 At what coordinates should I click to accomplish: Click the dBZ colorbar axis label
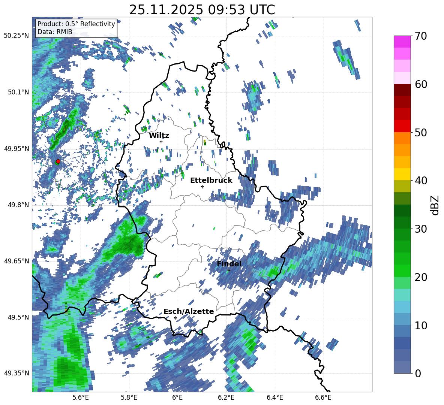[435, 205]
